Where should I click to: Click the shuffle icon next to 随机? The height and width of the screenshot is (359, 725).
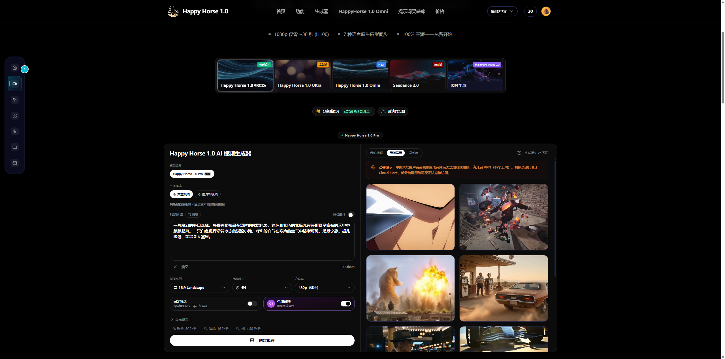(x=189, y=214)
